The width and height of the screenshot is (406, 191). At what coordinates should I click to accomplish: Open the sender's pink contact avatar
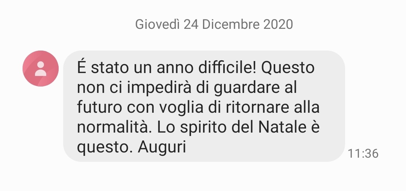pos(41,69)
